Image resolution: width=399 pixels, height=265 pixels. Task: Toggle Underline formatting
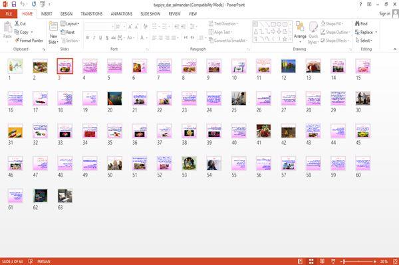tap(100, 38)
